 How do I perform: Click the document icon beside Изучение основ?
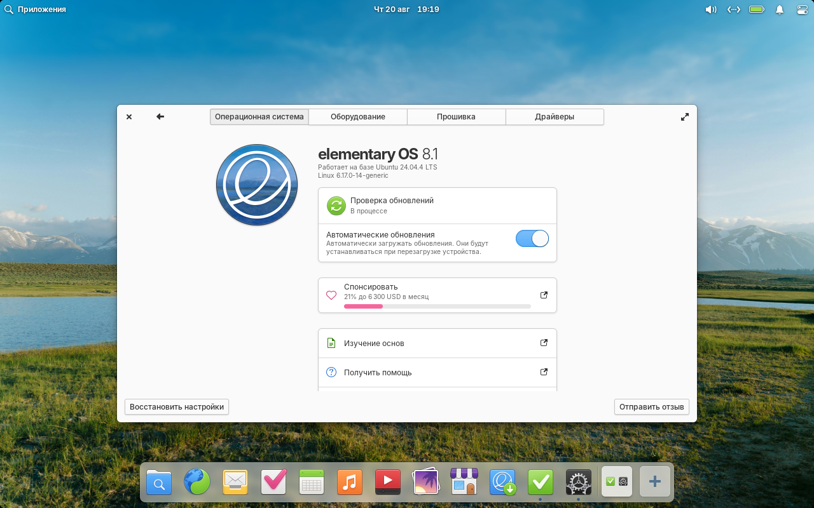[331, 343]
